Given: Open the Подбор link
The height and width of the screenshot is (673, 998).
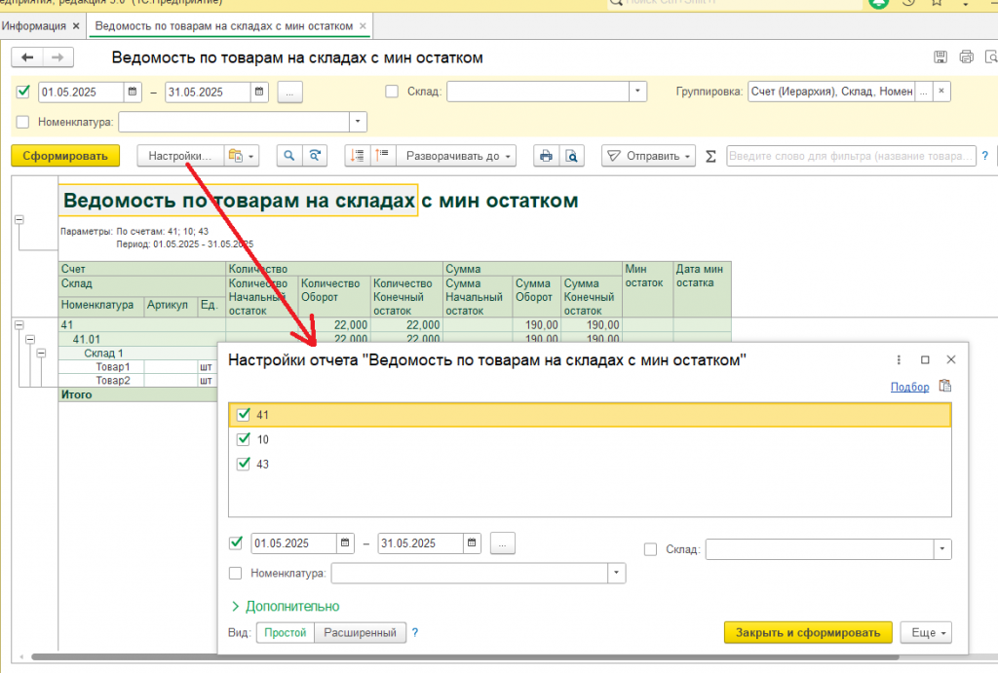Looking at the screenshot, I should [909, 387].
